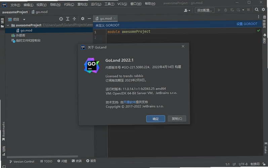
Task: Click the 确定 button
Action: tap(156, 119)
